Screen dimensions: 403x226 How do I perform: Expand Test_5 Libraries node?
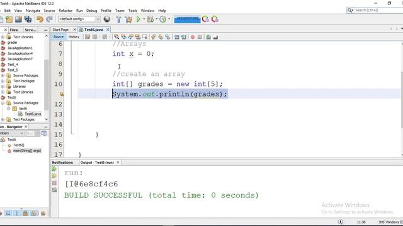[x=3, y=87]
